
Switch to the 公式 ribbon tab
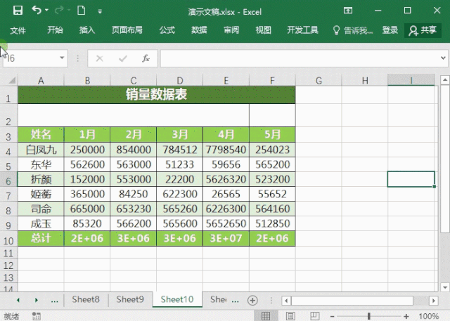pos(167,30)
